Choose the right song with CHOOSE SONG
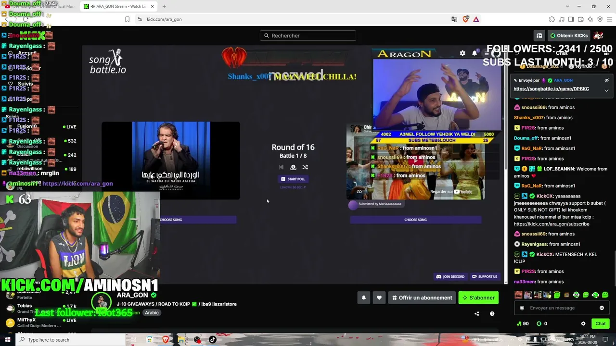The height and width of the screenshot is (346, 616). pos(415,220)
